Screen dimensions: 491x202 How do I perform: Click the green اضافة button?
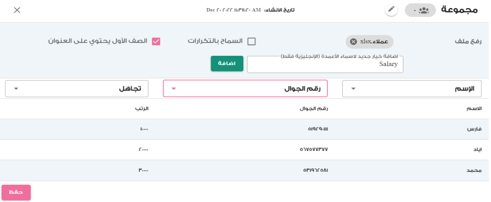pos(227,63)
